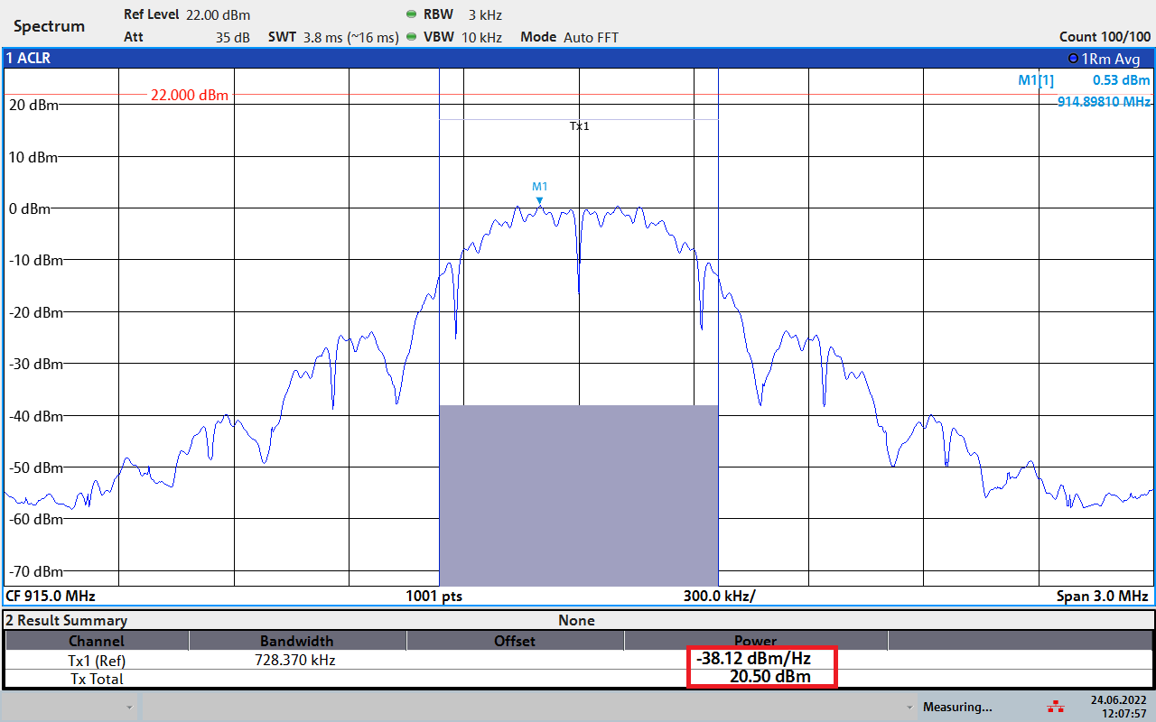
Task: Click the Att 35 dB setting
Action: (187, 37)
